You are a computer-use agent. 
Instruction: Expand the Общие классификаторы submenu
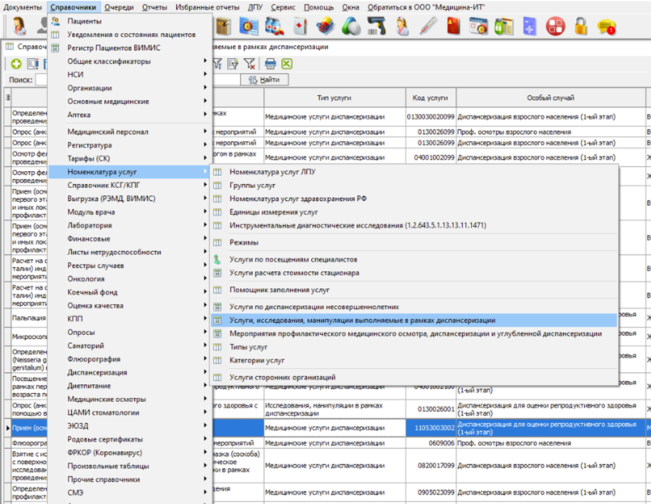130,61
